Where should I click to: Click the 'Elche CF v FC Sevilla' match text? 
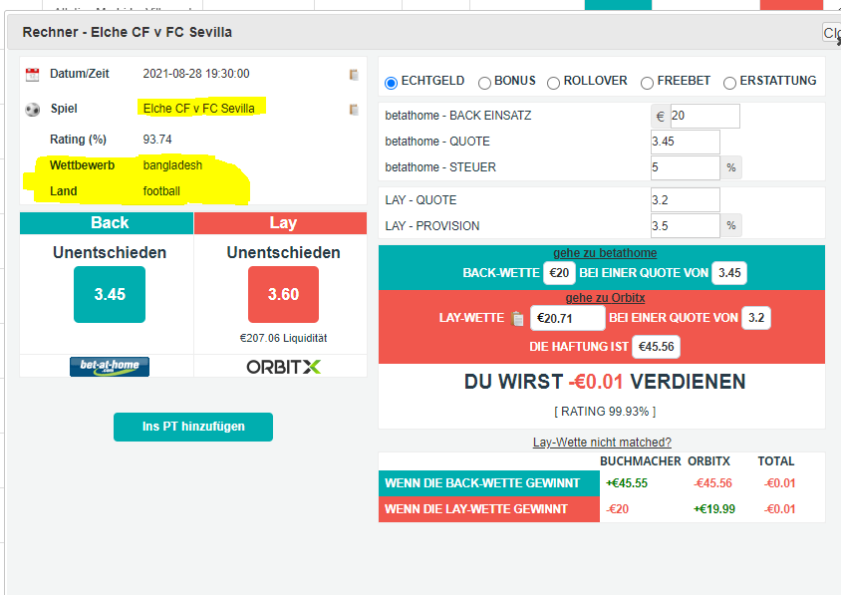198,109
